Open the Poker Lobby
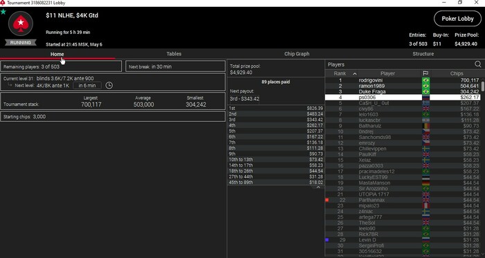Viewport: 485px width, 258px height. pyautogui.click(x=457, y=19)
